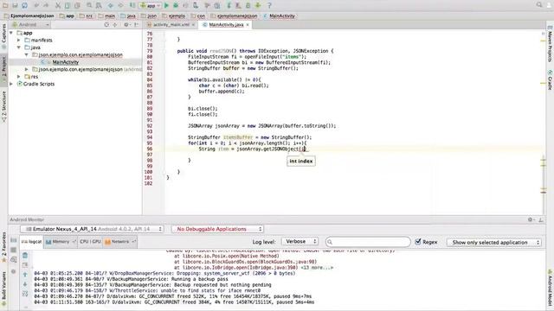Click Ejemplomanejojson project breadcrumb
Viewport: 554px width, 311px height.
29,16
